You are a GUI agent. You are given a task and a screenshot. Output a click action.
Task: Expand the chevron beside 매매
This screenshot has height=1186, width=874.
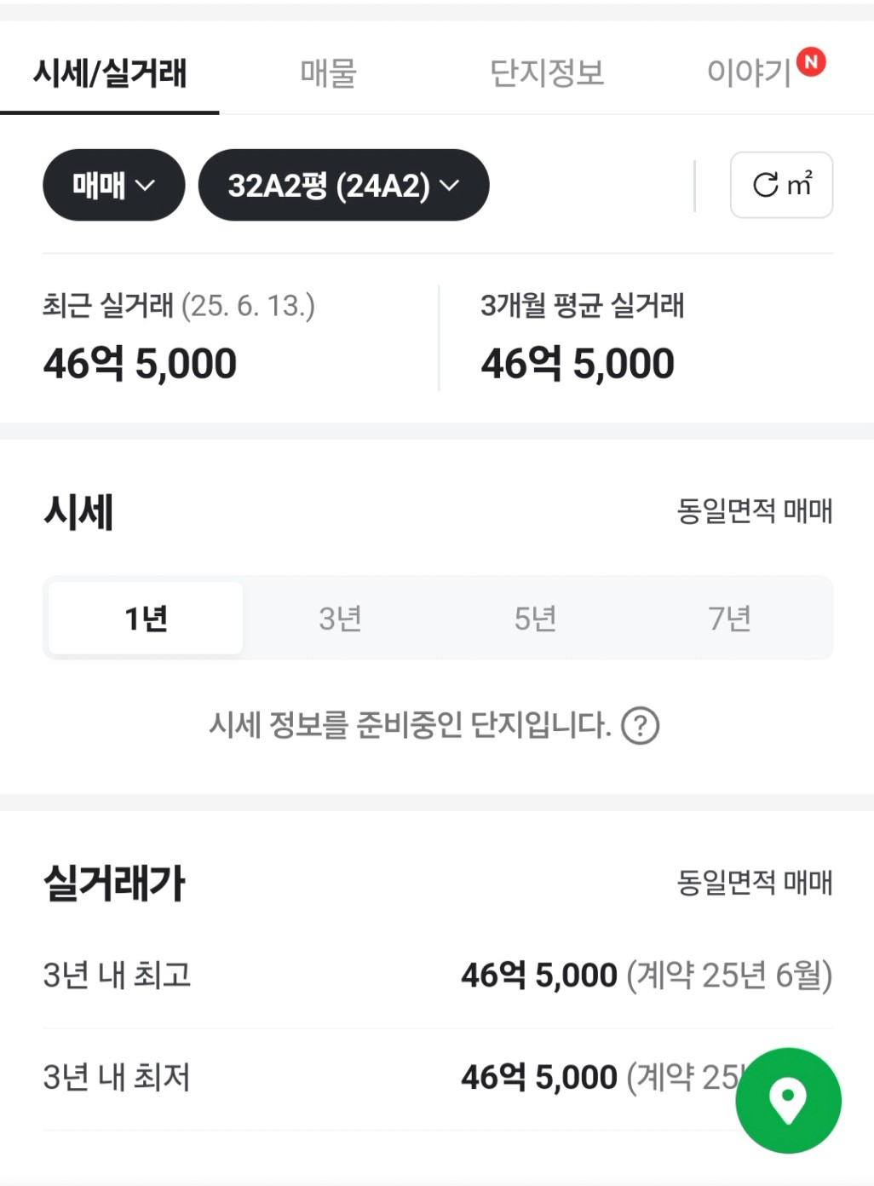(146, 186)
